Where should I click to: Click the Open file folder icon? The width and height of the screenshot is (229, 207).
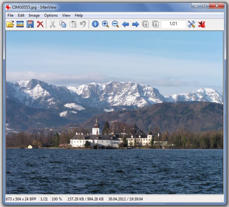point(10,24)
